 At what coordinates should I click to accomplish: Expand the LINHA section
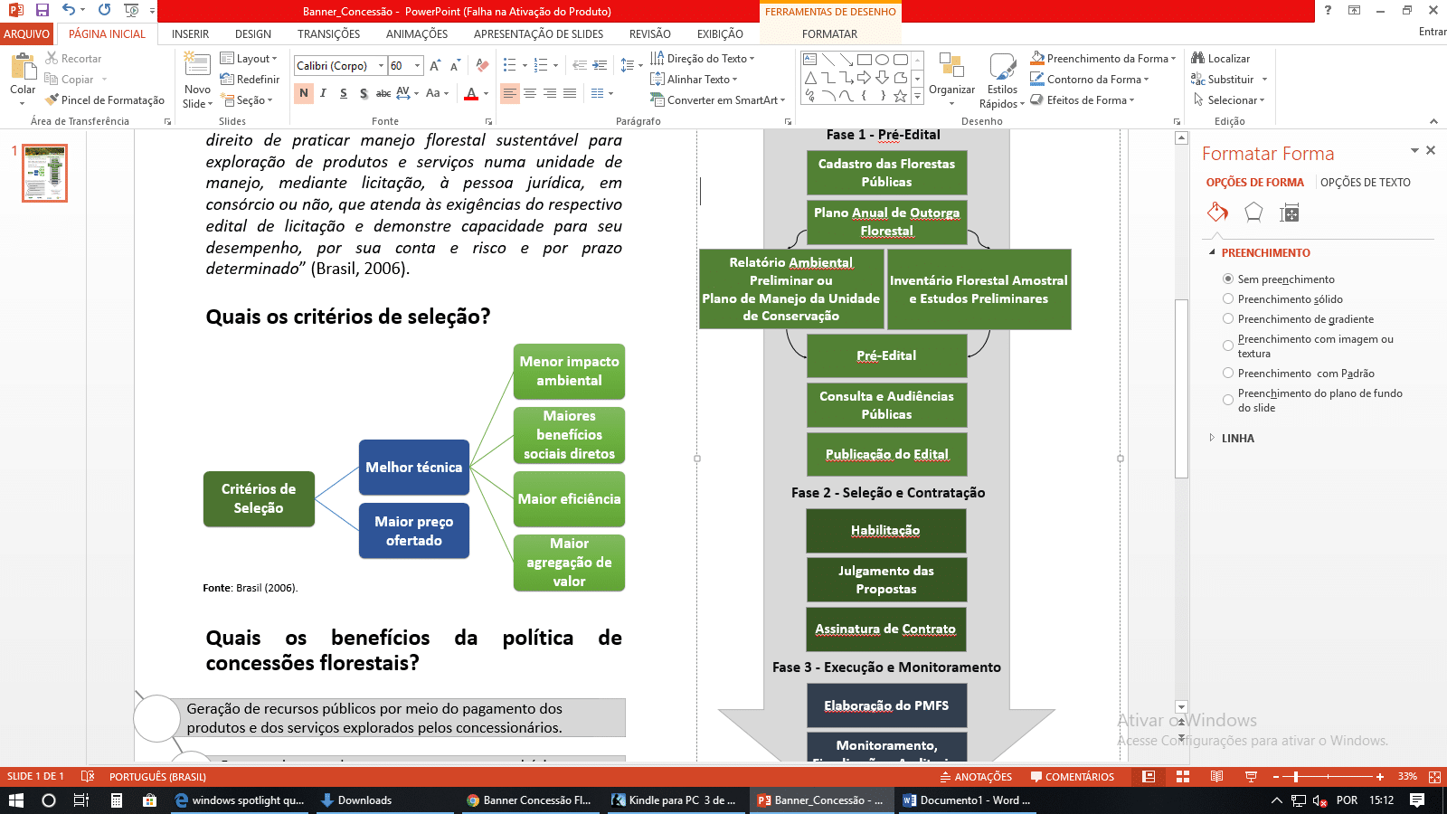1237,439
